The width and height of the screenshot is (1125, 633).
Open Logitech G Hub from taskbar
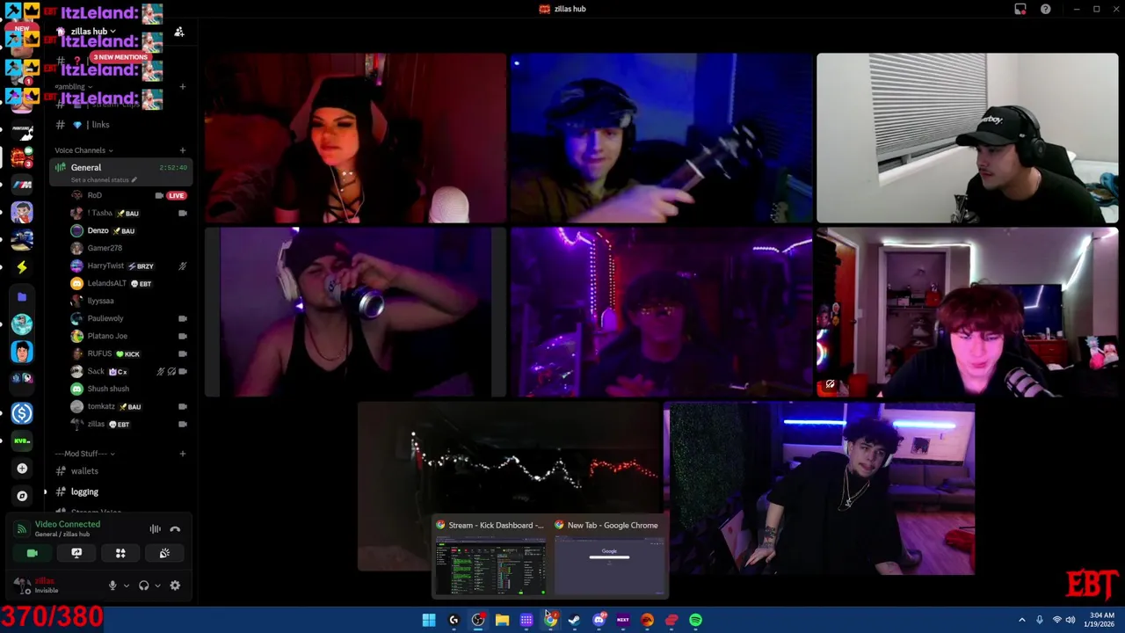coord(454,620)
